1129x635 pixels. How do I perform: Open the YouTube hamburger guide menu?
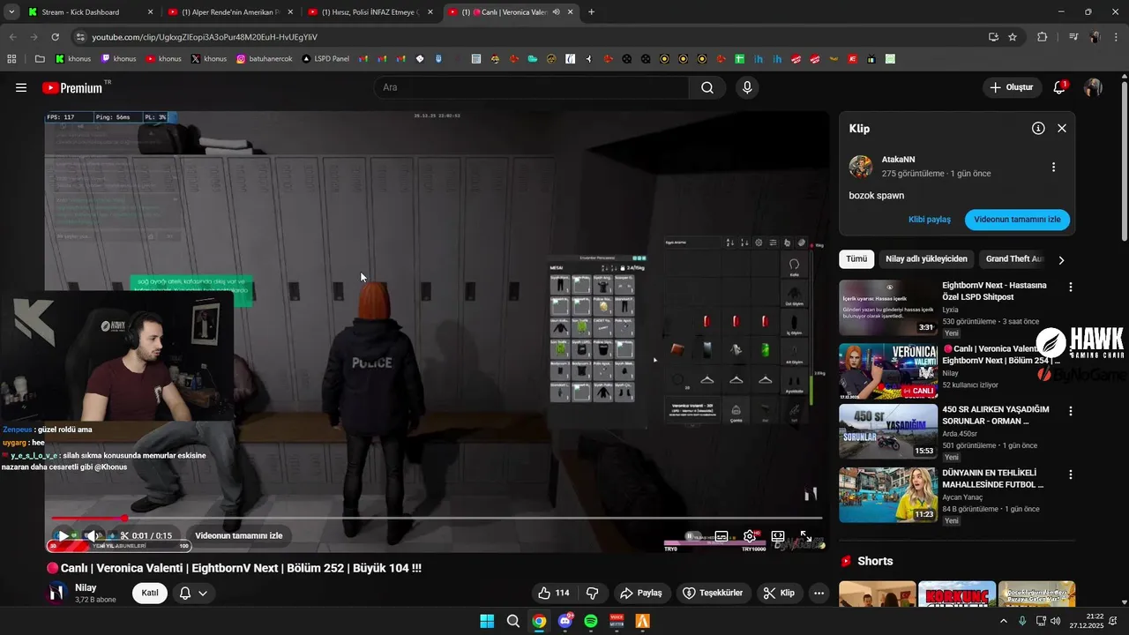click(x=21, y=87)
